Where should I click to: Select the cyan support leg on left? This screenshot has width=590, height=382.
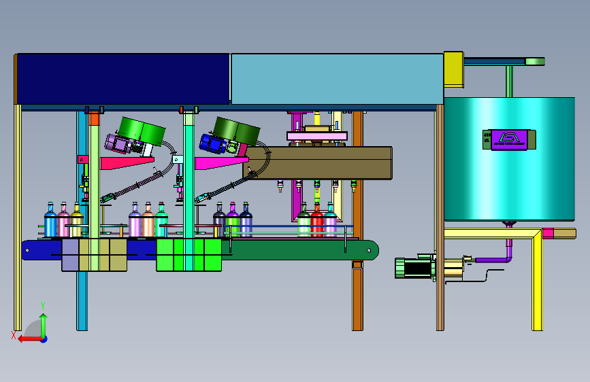click(x=82, y=301)
